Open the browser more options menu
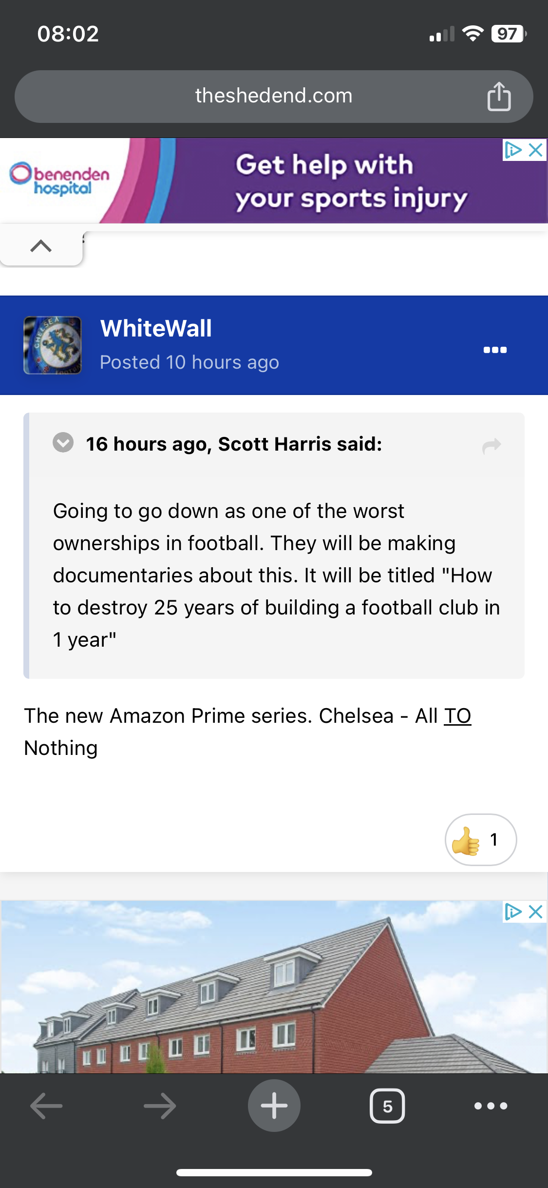 pyautogui.click(x=491, y=1106)
